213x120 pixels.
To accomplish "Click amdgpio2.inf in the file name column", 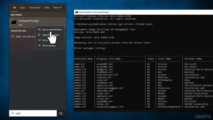I will tap(105, 69).
